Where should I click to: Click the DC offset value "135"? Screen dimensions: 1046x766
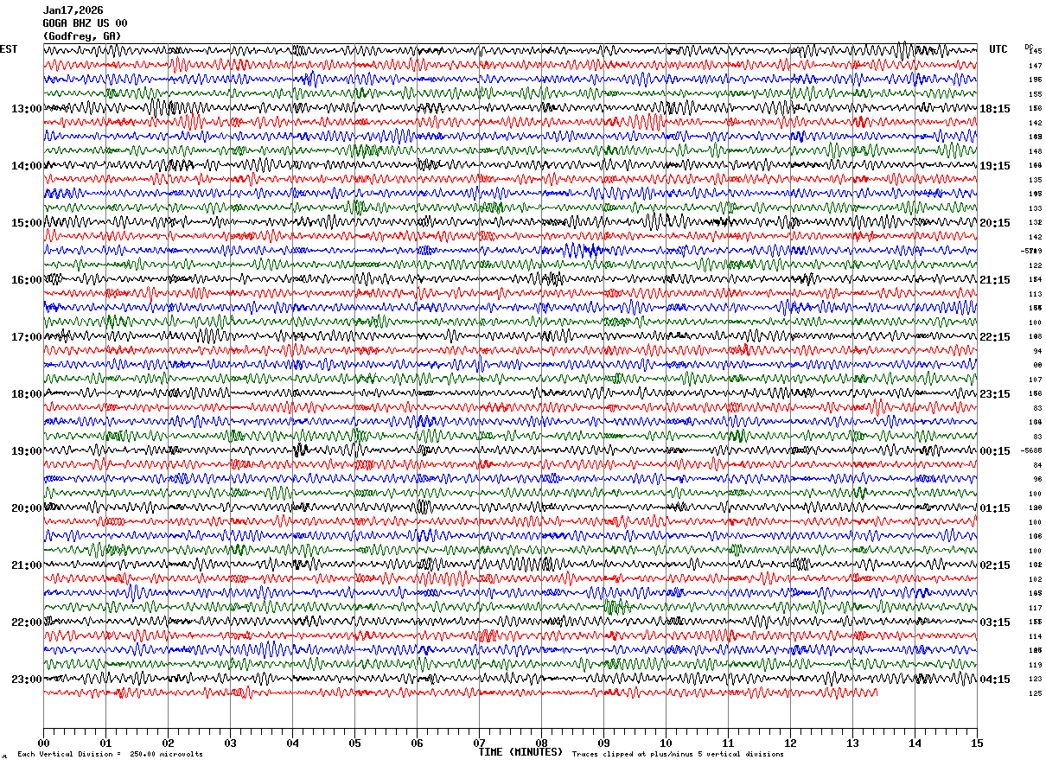click(x=1035, y=180)
